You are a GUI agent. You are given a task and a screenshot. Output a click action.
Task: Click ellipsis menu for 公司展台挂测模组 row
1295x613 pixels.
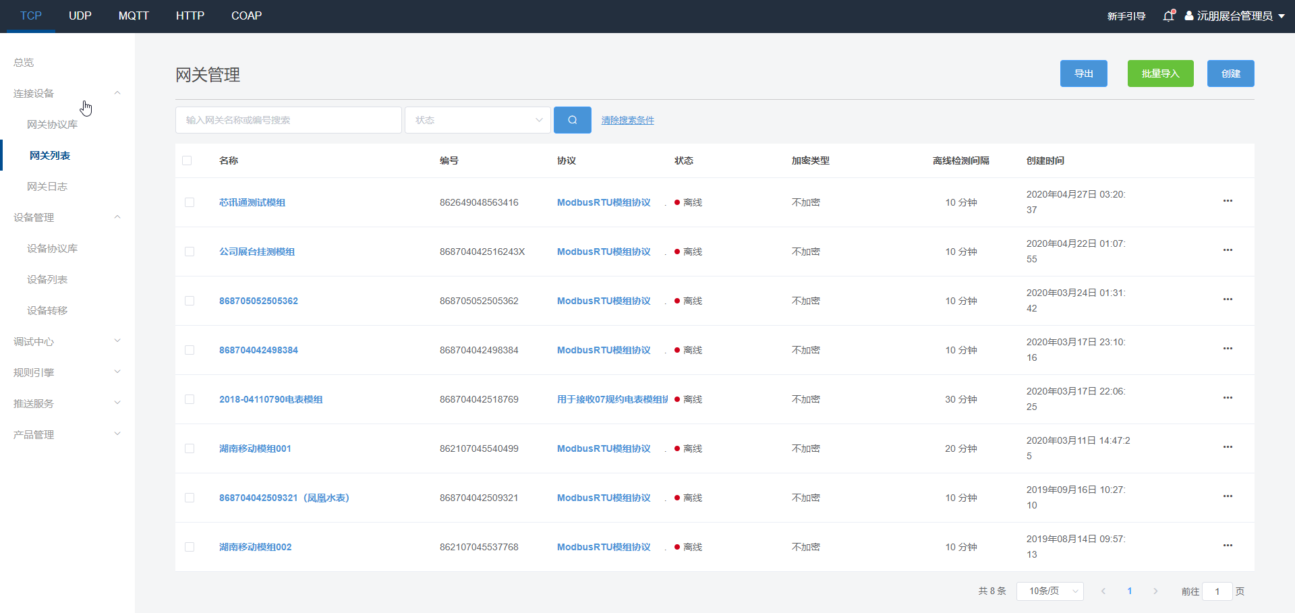tap(1228, 250)
